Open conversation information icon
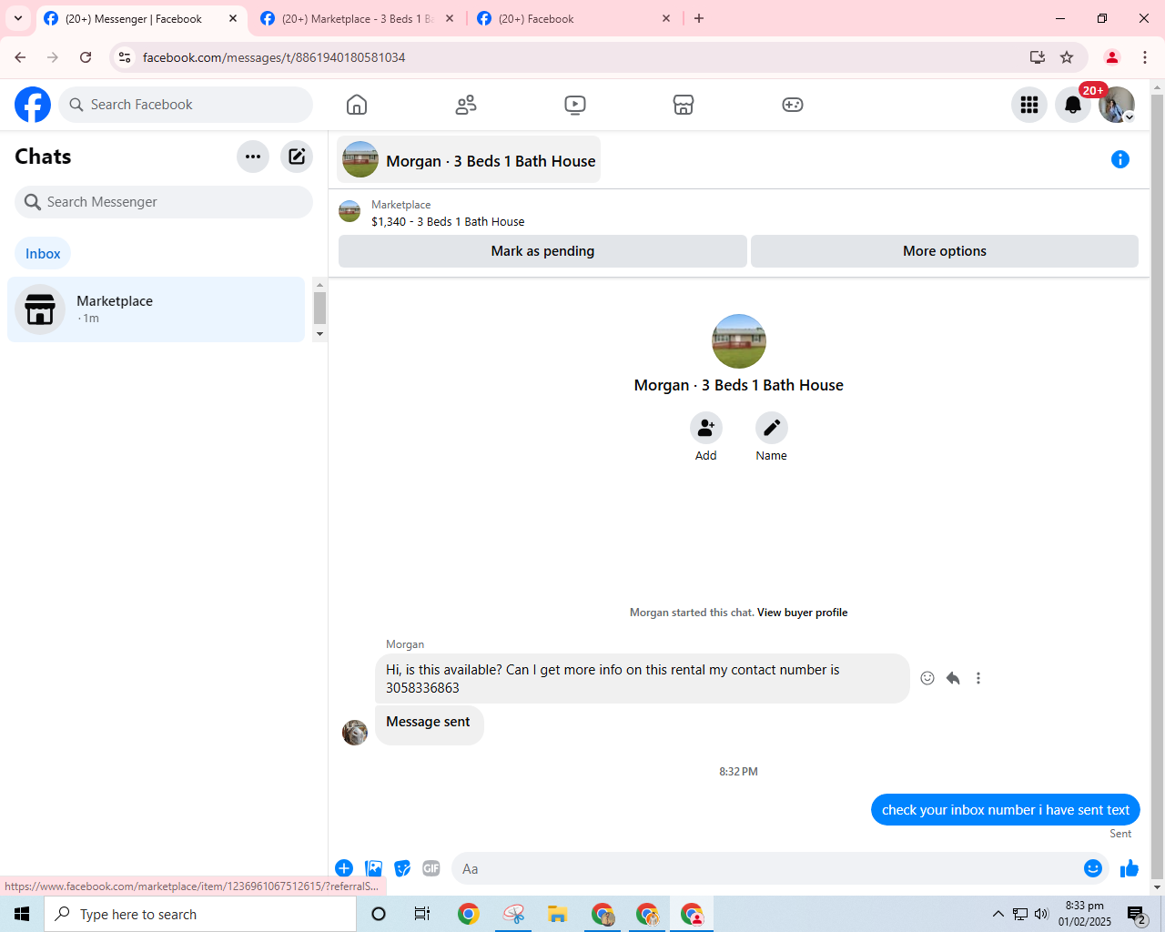 point(1120,159)
